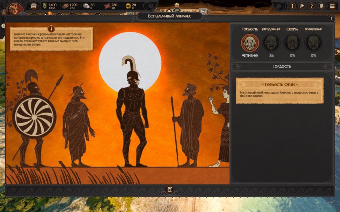Click the wood resource counter showing 1200
The image size is (340, 212).
click(x=70, y=6)
